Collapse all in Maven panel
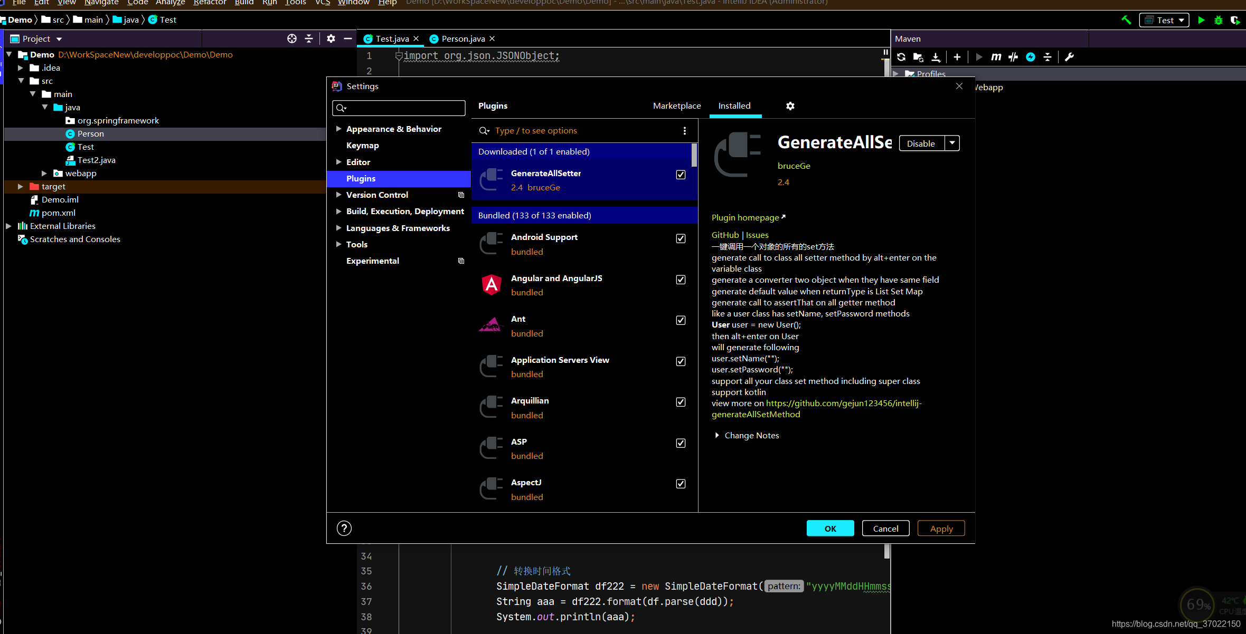Screen dimensions: 1246x634 click(1047, 57)
